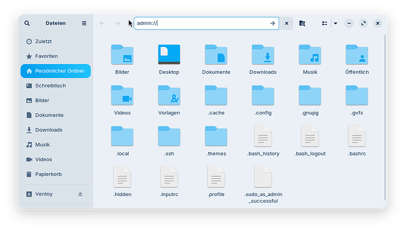Select the Downloads folder in the grid
Viewport: 405px width, 230px height.
coord(263,55)
